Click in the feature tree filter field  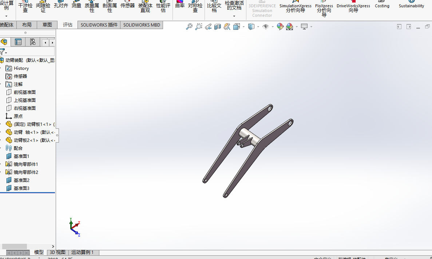pos(31,52)
